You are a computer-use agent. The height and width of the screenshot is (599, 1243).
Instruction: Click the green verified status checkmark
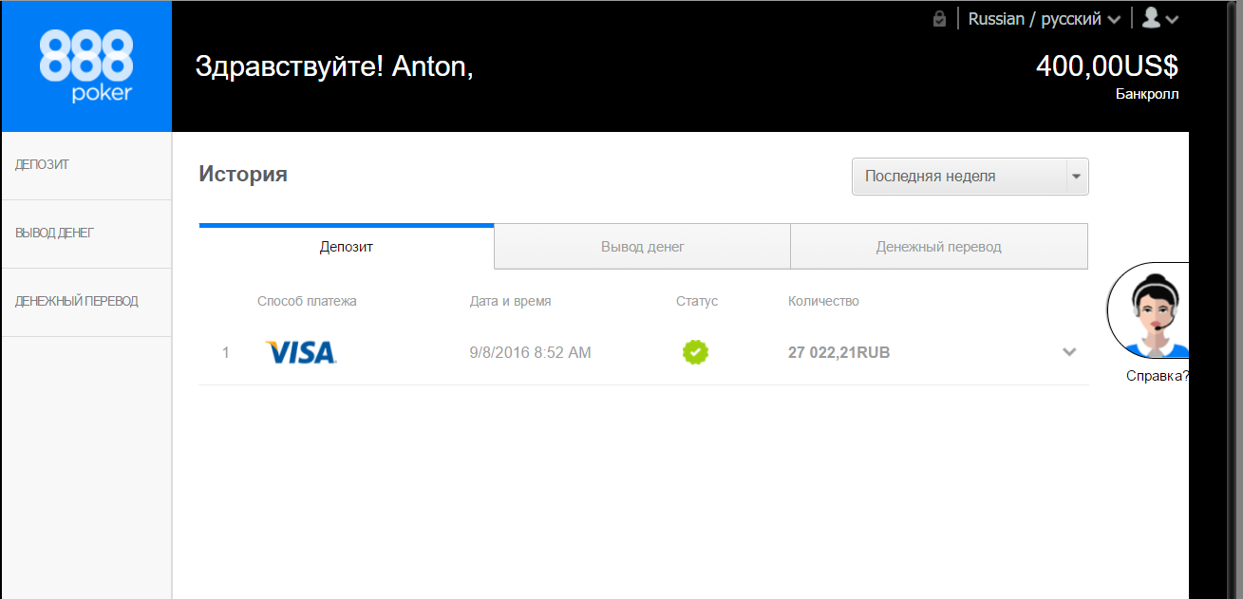(695, 352)
